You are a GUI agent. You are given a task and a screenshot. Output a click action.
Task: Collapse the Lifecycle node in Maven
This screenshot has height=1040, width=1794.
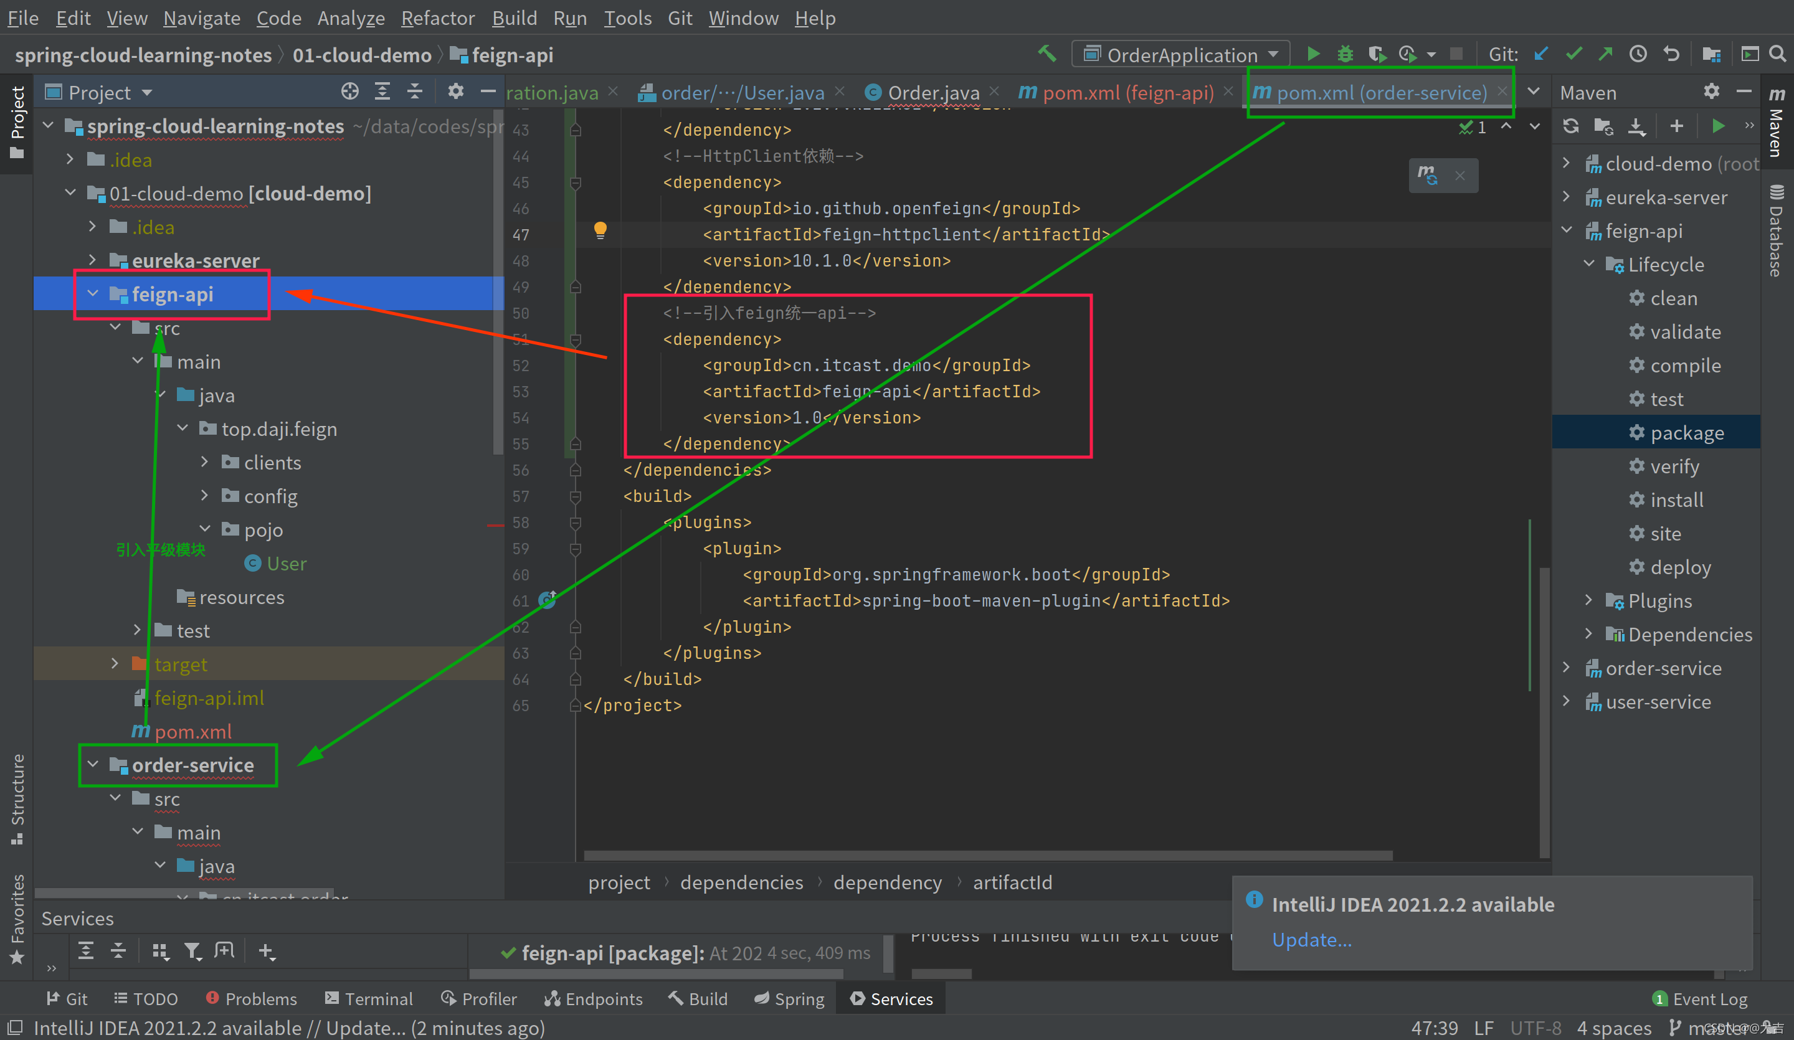[1589, 264]
